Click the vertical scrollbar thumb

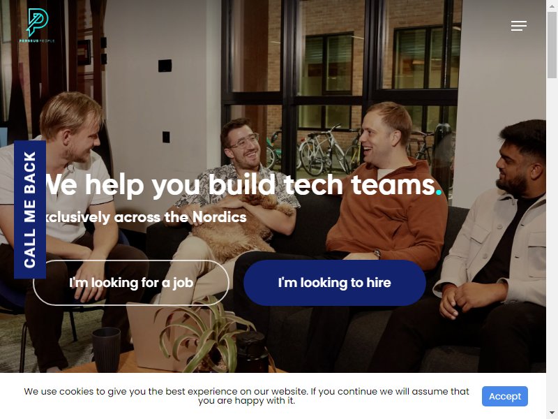point(552,45)
